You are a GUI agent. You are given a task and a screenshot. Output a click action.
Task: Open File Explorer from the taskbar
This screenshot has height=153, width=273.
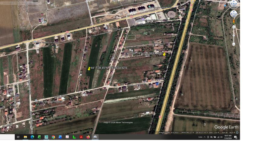pyautogui.click(x=25, y=137)
